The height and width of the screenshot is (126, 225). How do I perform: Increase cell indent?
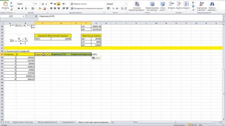67,8
